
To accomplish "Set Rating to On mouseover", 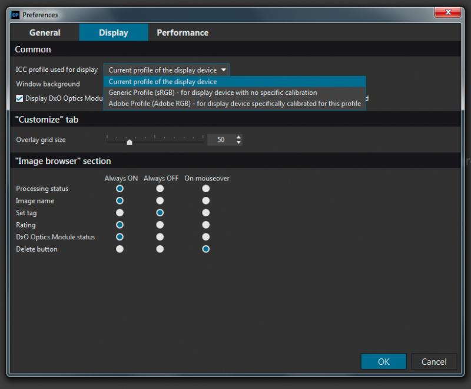I will pos(205,225).
